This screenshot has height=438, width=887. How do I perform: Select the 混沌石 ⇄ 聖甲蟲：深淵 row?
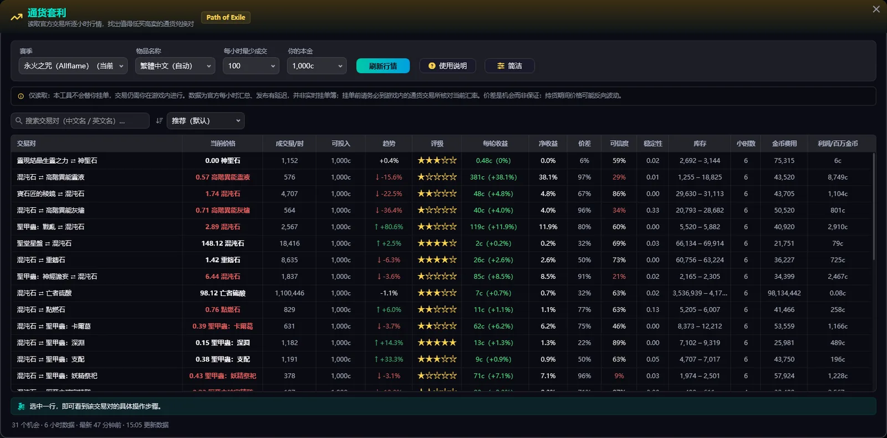pos(441,343)
